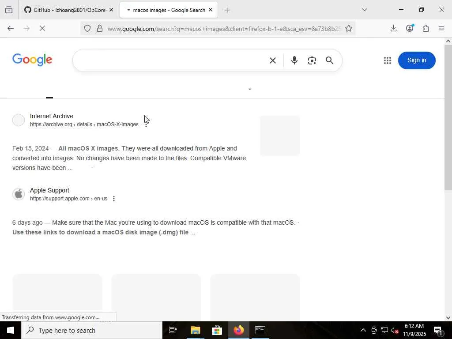
Task: Expand the list all tabs dropdown
Action: [x=364, y=10]
